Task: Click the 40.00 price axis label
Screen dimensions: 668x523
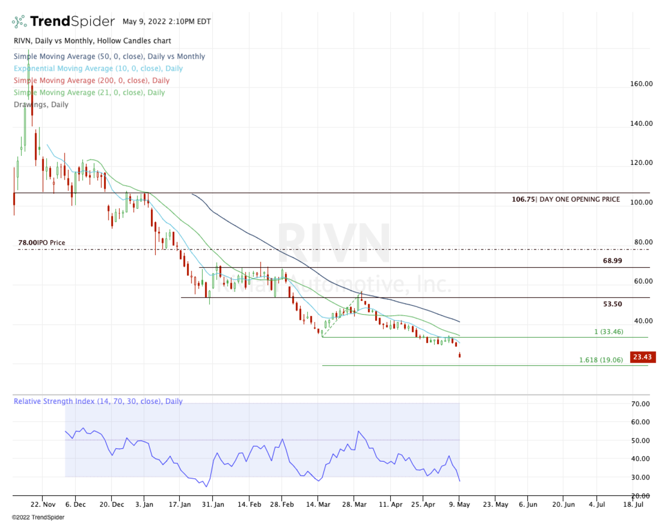Action: click(644, 321)
